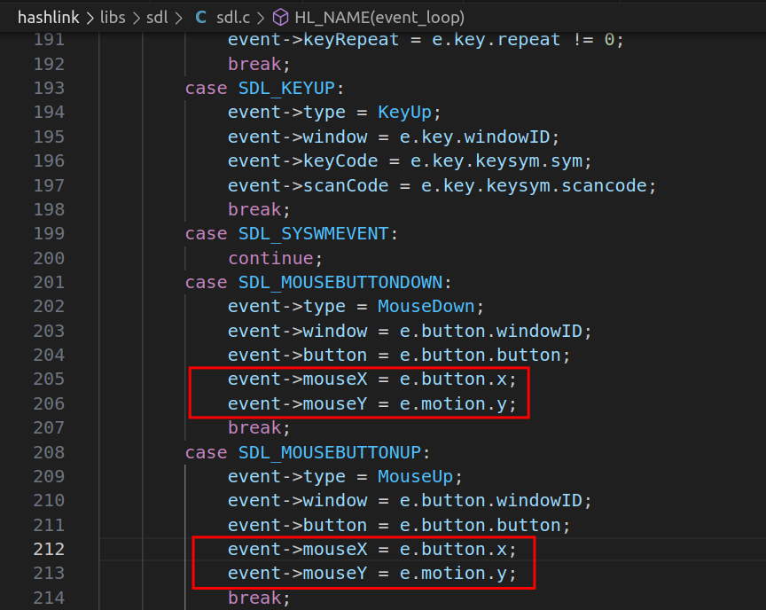This screenshot has height=610, width=766.
Task: Click line number 213
Action: click(x=49, y=574)
